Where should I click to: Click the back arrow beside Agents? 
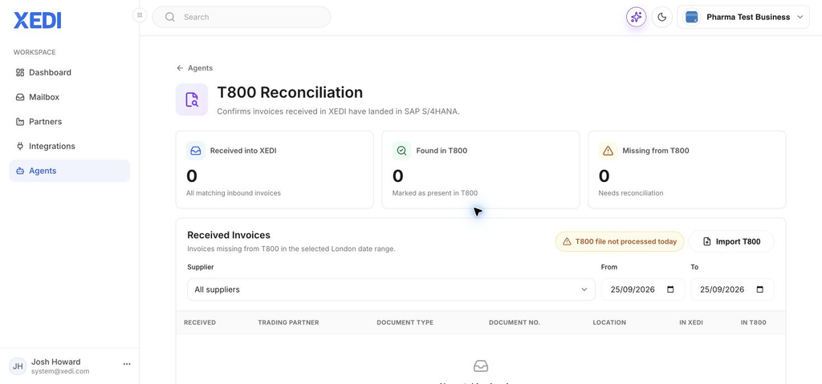click(180, 68)
